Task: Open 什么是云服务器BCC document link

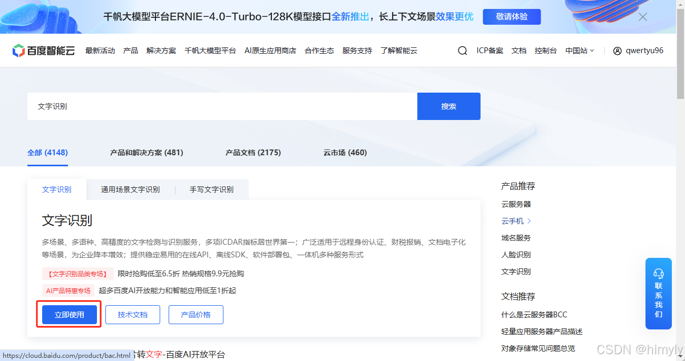Action: (534, 315)
